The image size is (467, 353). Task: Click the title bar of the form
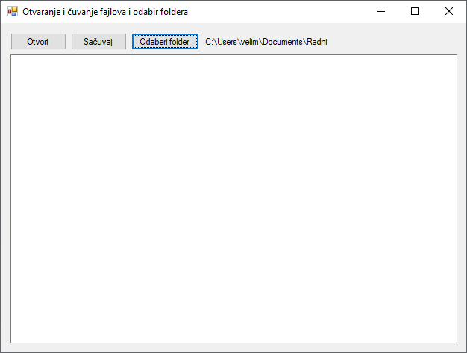click(x=283, y=12)
